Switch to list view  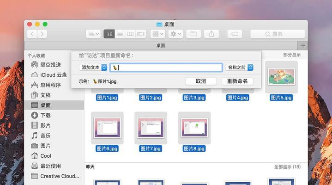coord(120,34)
